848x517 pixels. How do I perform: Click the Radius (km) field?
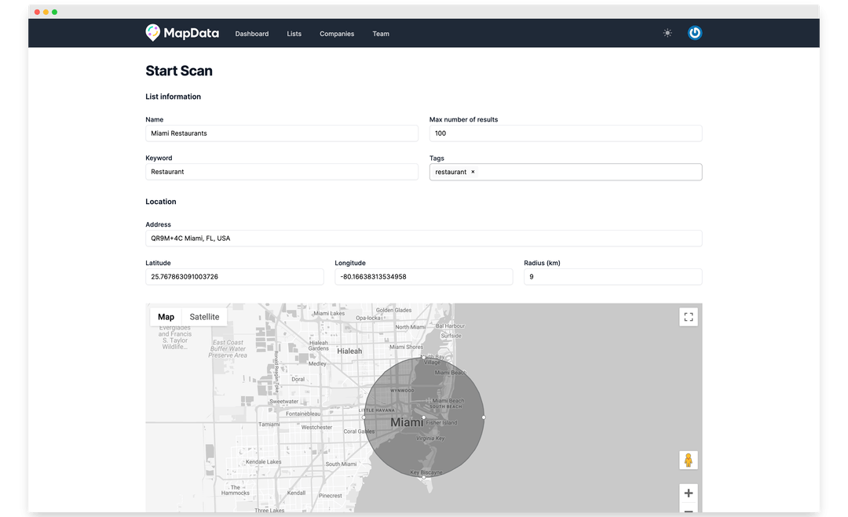[x=612, y=277]
